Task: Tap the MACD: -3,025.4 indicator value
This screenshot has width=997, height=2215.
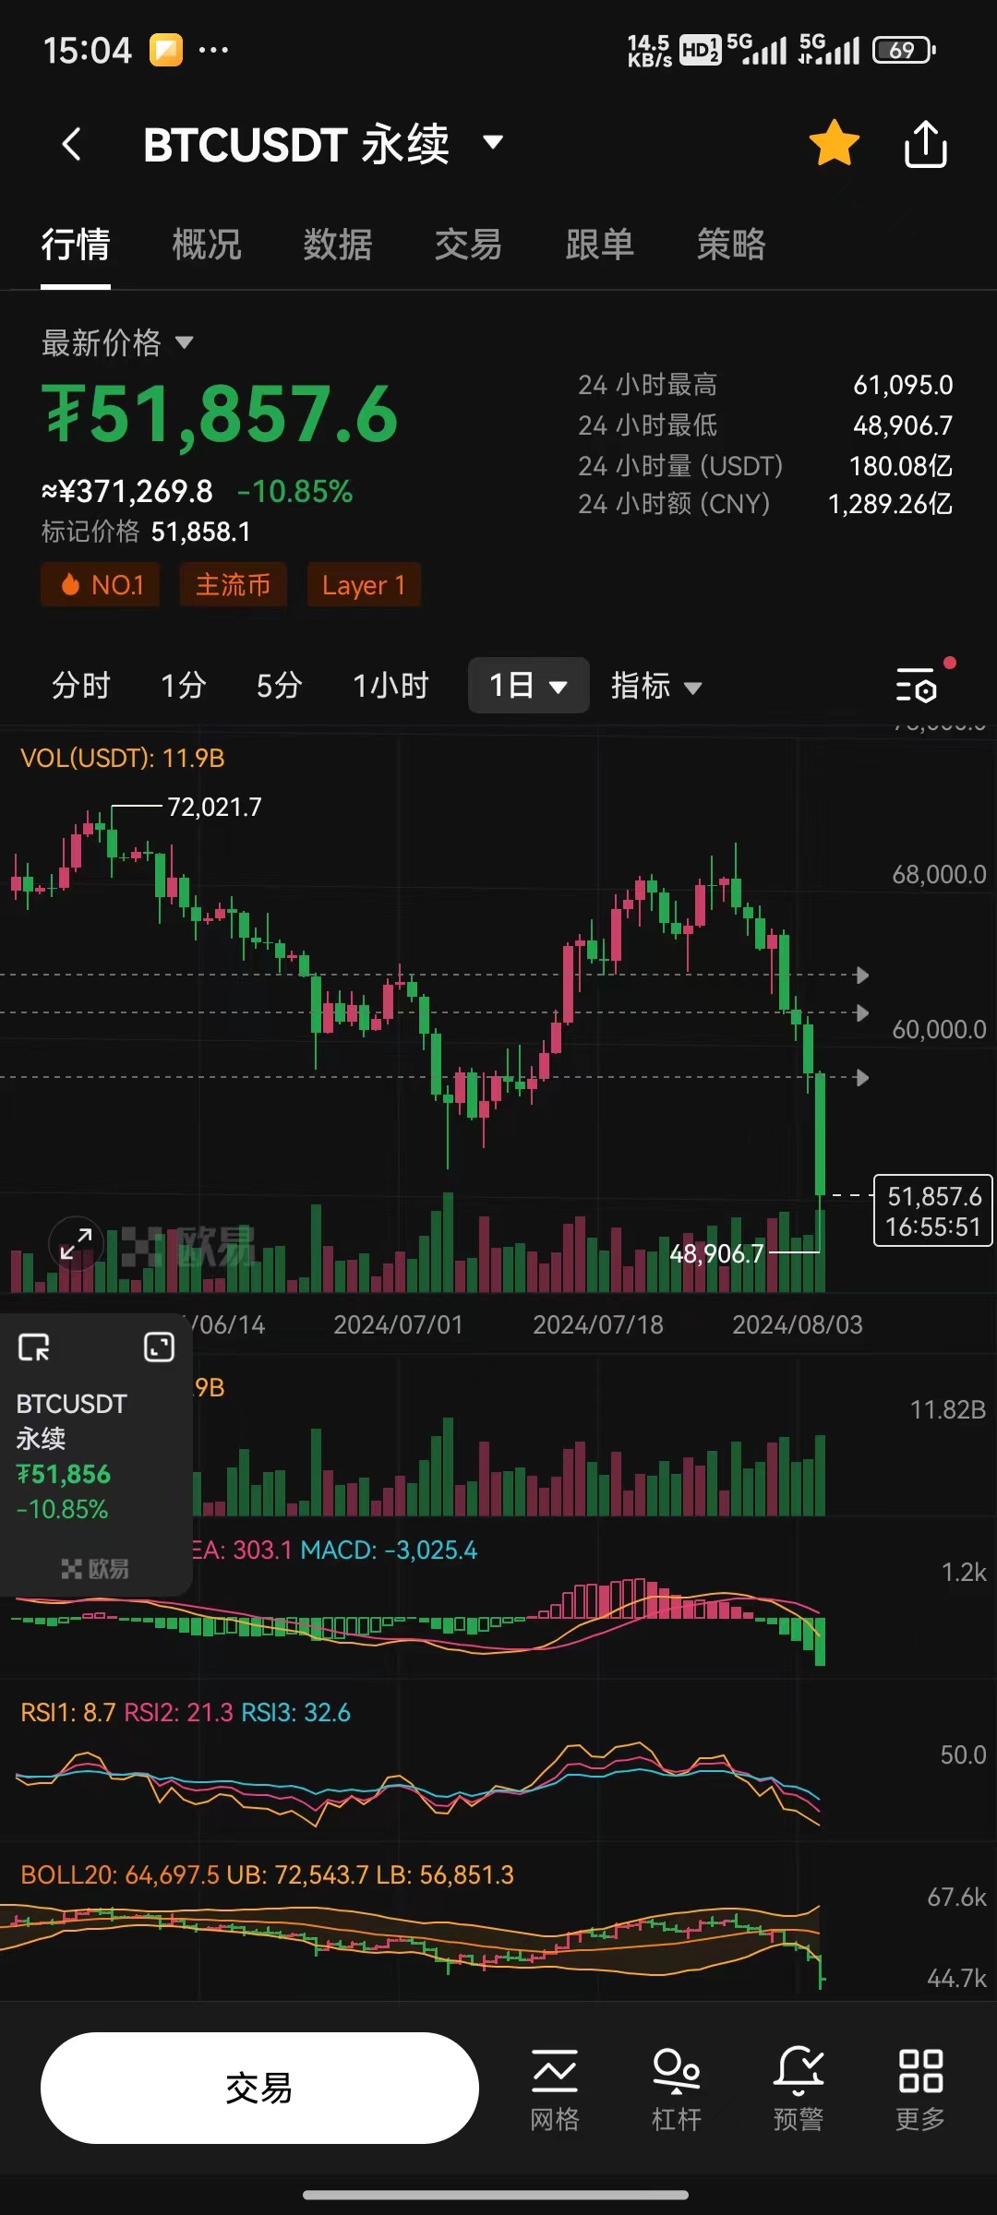Action: [x=389, y=1550]
